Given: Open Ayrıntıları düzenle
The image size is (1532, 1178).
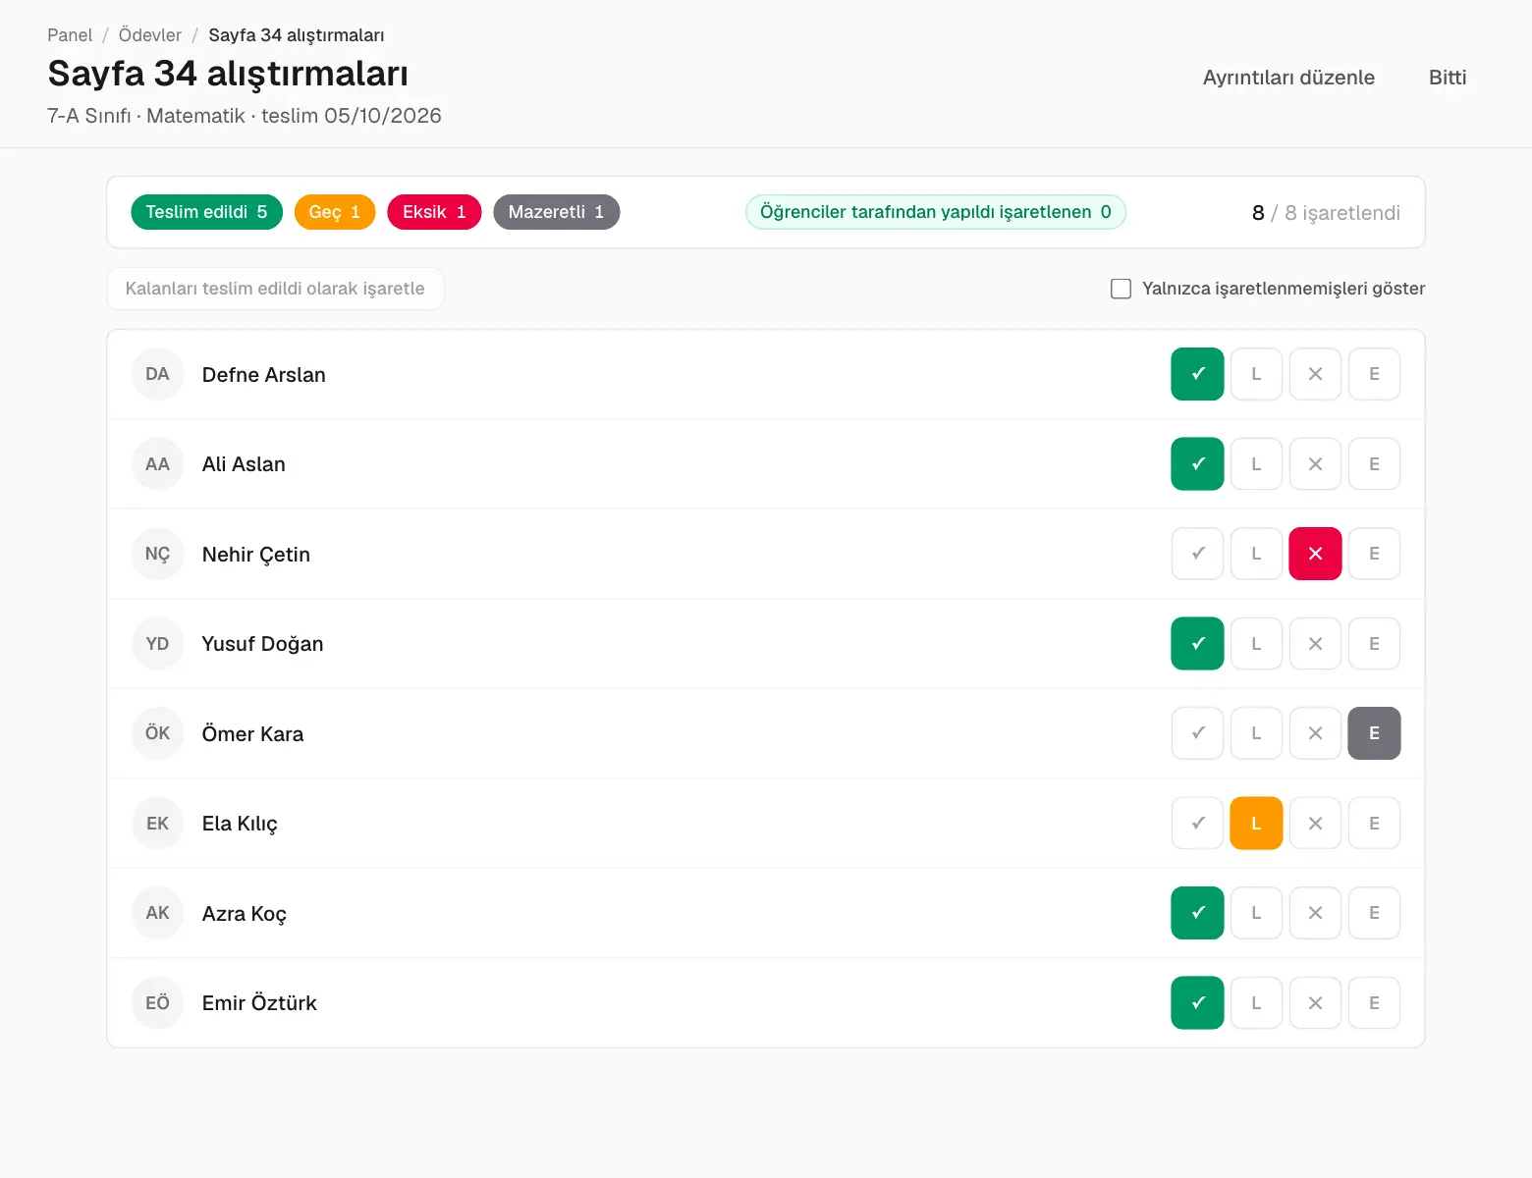Looking at the screenshot, I should point(1288,78).
